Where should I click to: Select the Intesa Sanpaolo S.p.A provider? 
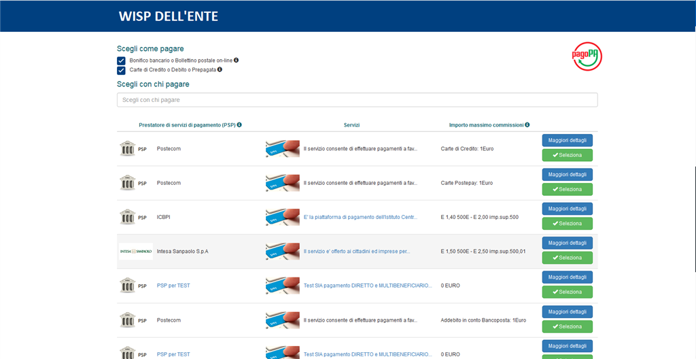pyautogui.click(x=567, y=258)
